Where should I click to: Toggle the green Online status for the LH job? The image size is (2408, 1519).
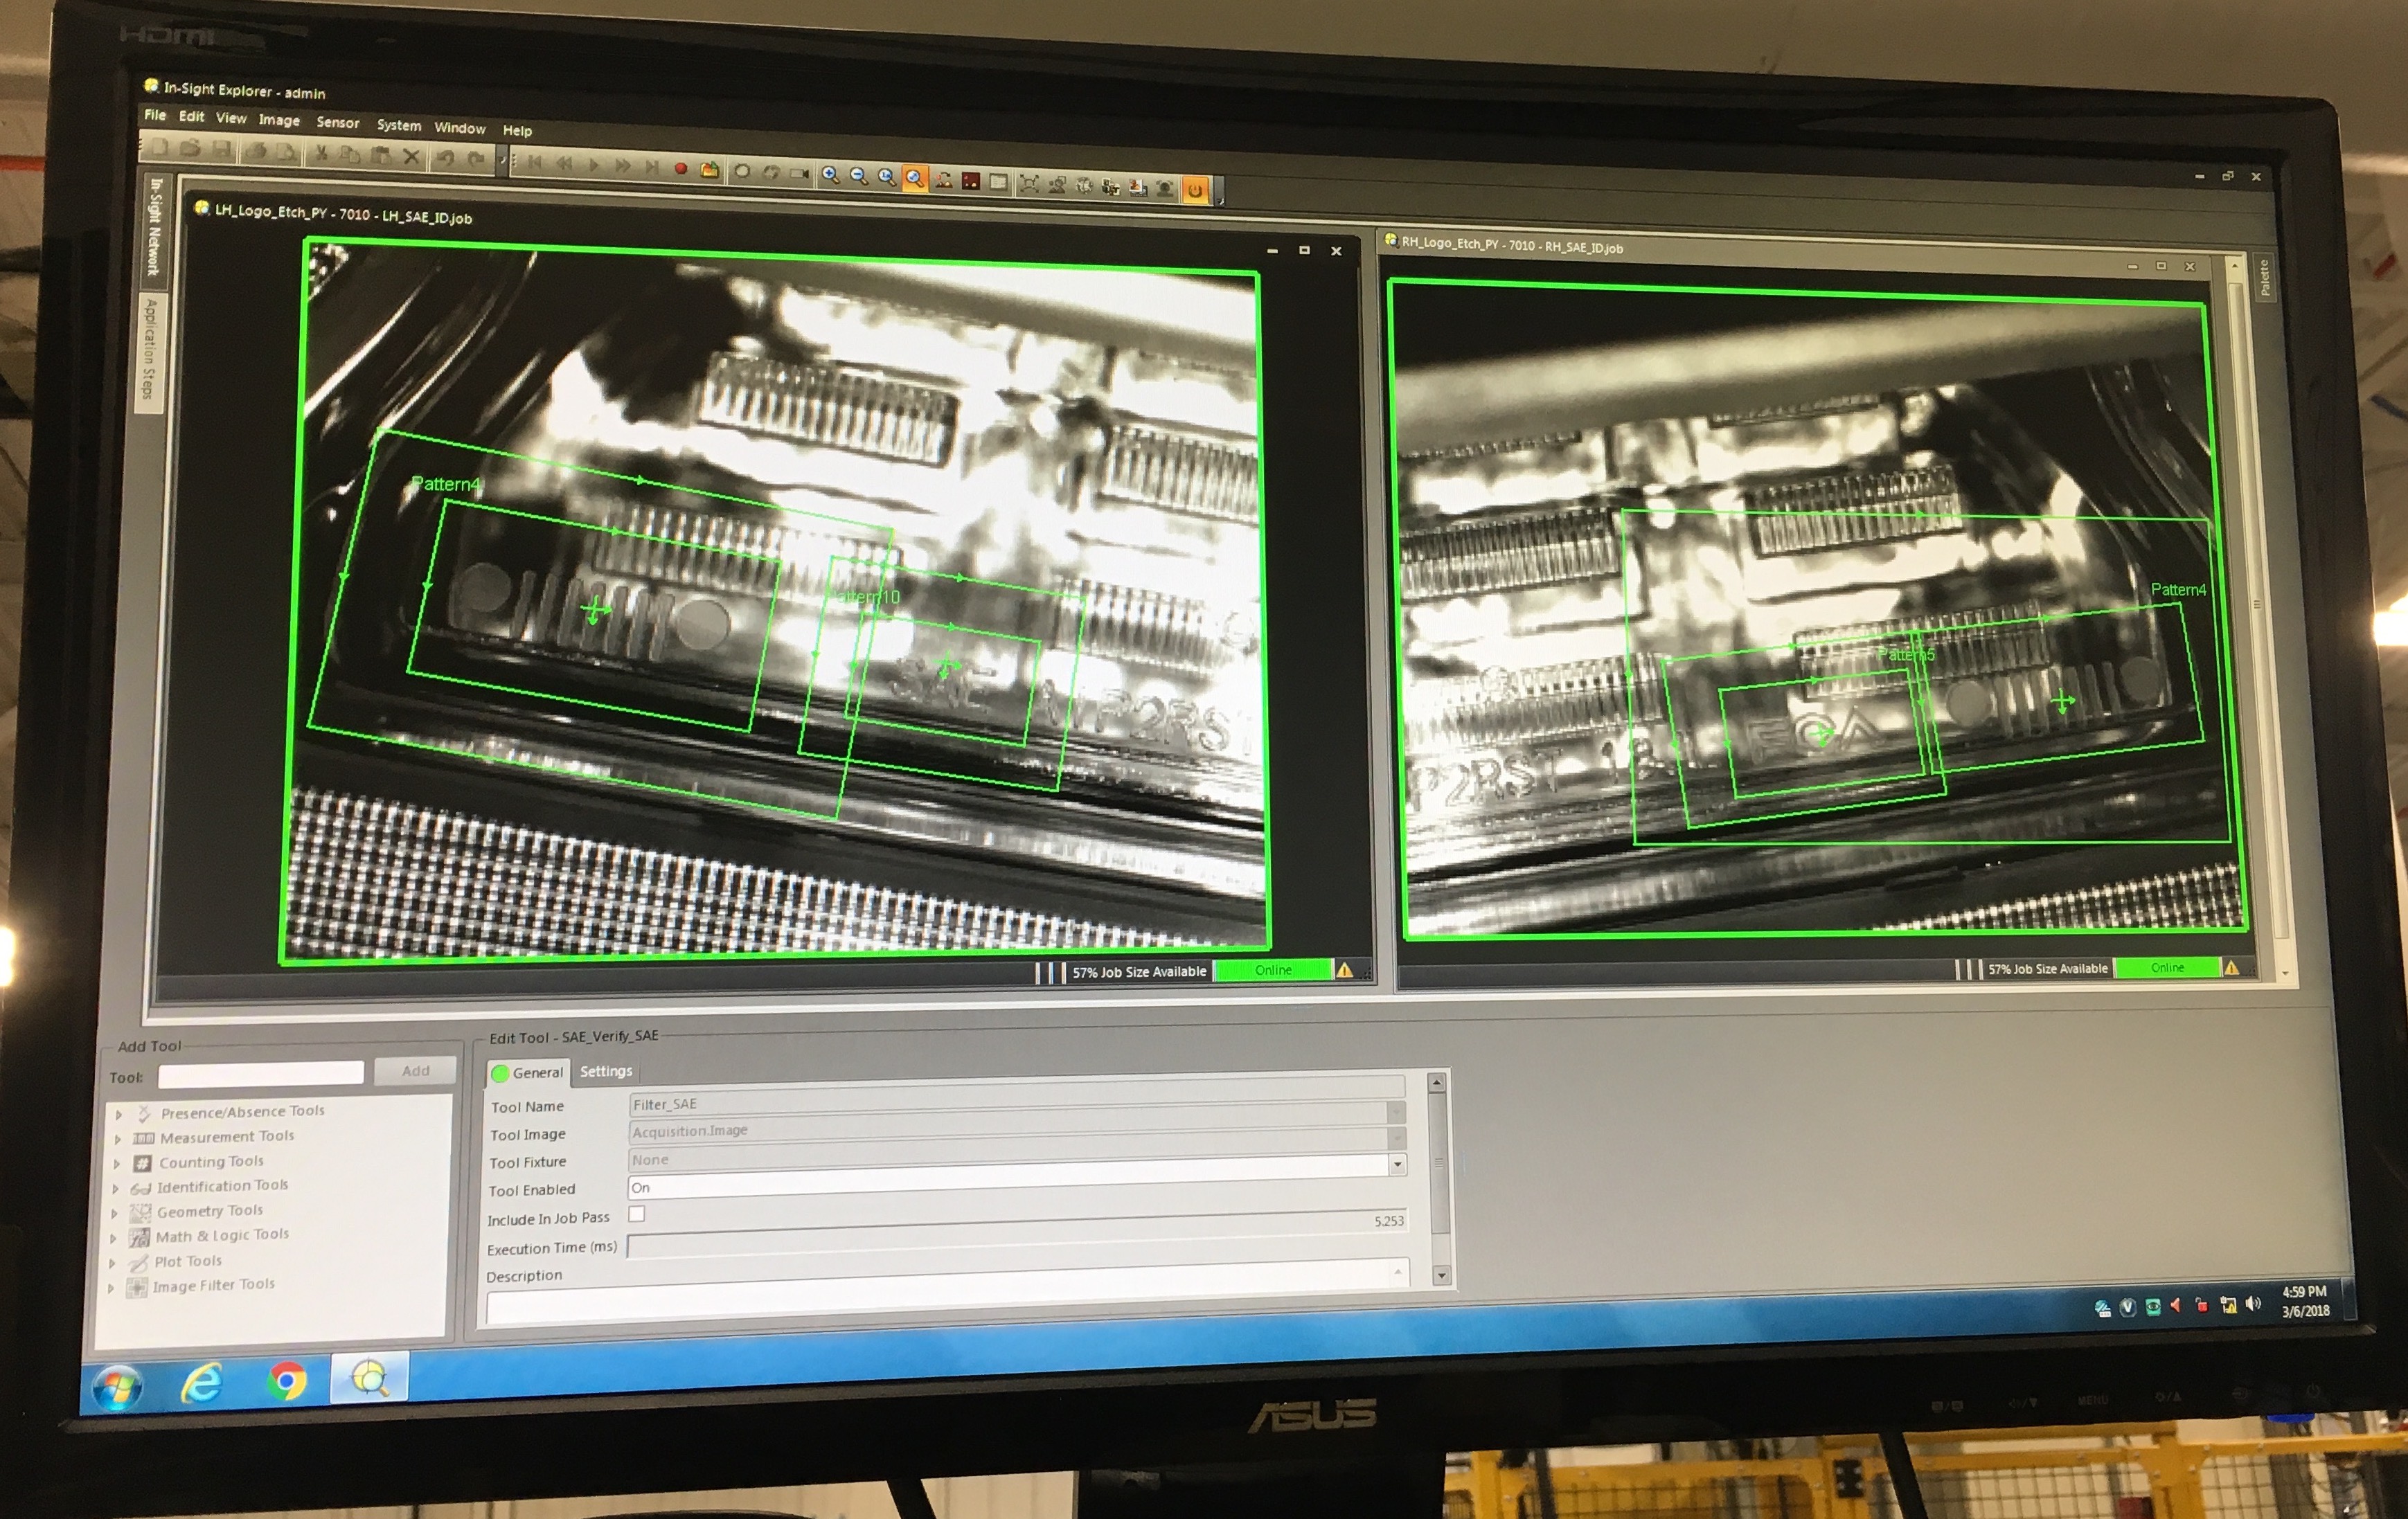[1273, 970]
